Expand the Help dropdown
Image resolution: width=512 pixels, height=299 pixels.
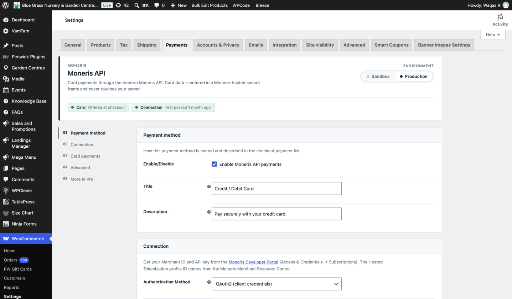pos(493,35)
